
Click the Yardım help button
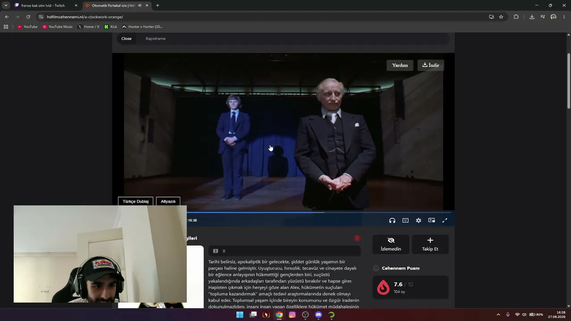(x=400, y=65)
